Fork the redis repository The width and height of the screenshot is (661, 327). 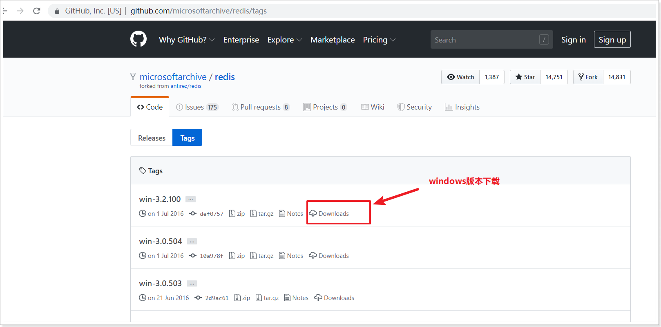pyautogui.click(x=588, y=77)
